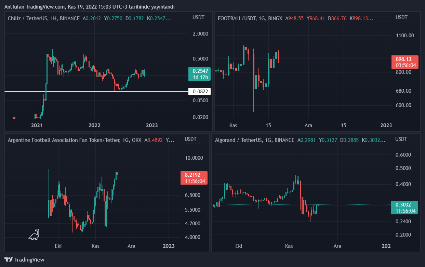Click the white 0.0822 price level label

199,92
